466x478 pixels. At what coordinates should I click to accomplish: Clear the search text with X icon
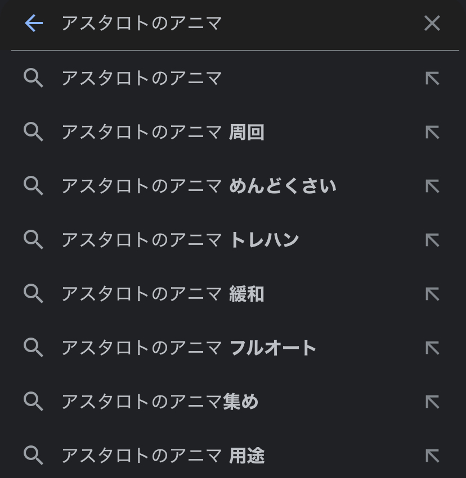pyautogui.click(x=432, y=23)
